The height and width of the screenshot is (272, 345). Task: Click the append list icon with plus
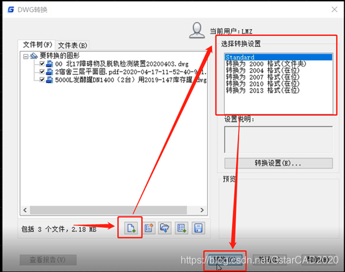point(181,228)
